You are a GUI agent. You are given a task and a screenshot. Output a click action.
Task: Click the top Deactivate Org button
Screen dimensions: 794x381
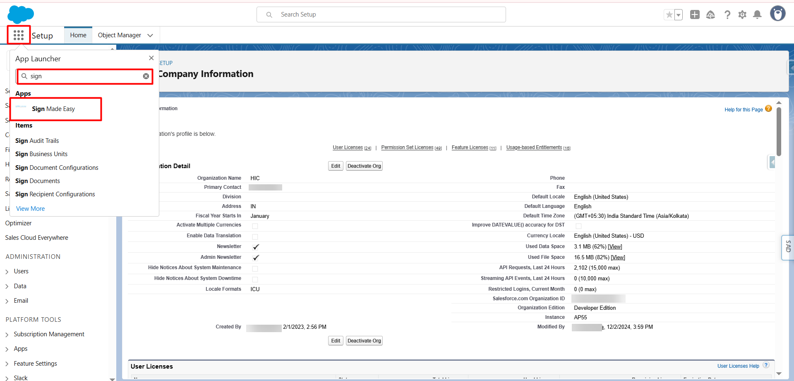coord(364,166)
